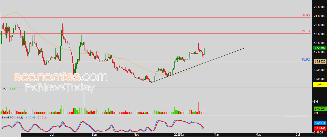
Task: Click the K:30.48 stochastic reading
Action: tap(30, 117)
